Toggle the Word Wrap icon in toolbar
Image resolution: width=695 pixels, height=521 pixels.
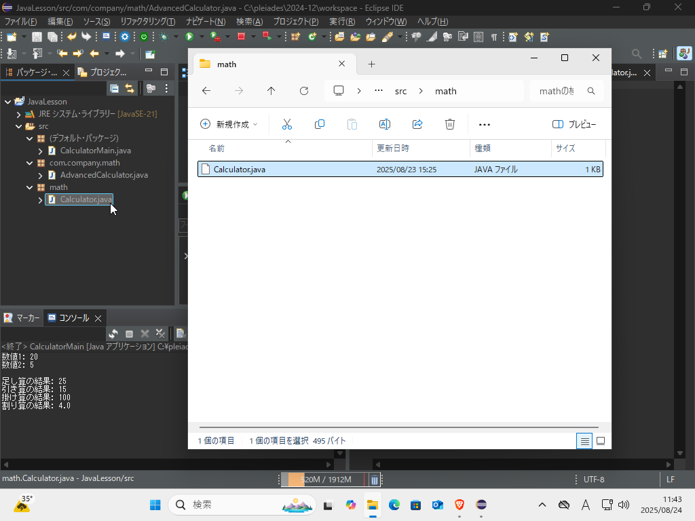click(x=463, y=37)
